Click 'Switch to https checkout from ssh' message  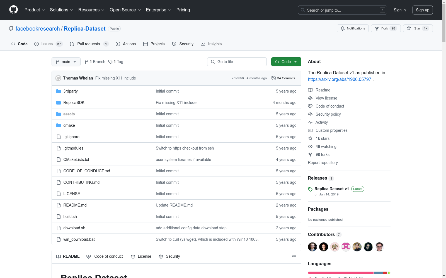click(185, 148)
